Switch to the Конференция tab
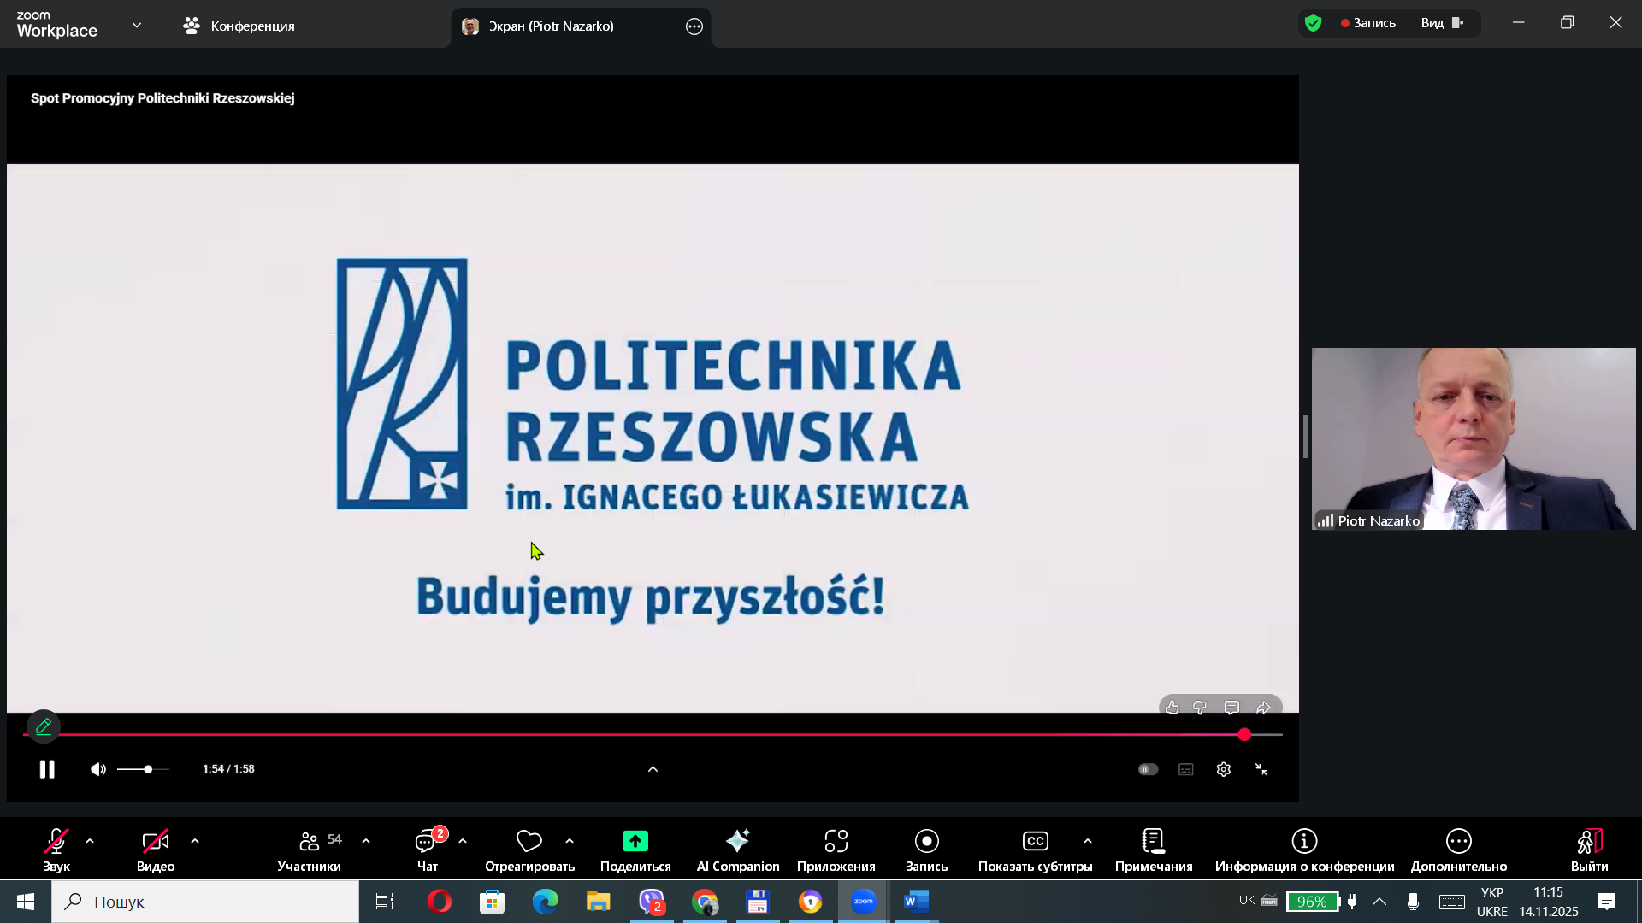 (239, 26)
